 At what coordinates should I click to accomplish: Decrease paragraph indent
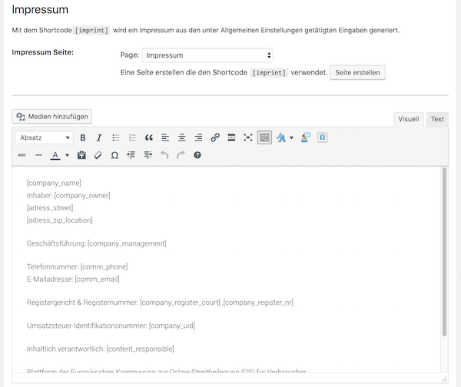tap(131, 155)
